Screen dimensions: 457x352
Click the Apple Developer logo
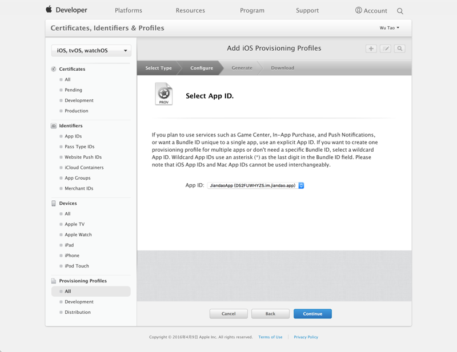click(x=66, y=10)
